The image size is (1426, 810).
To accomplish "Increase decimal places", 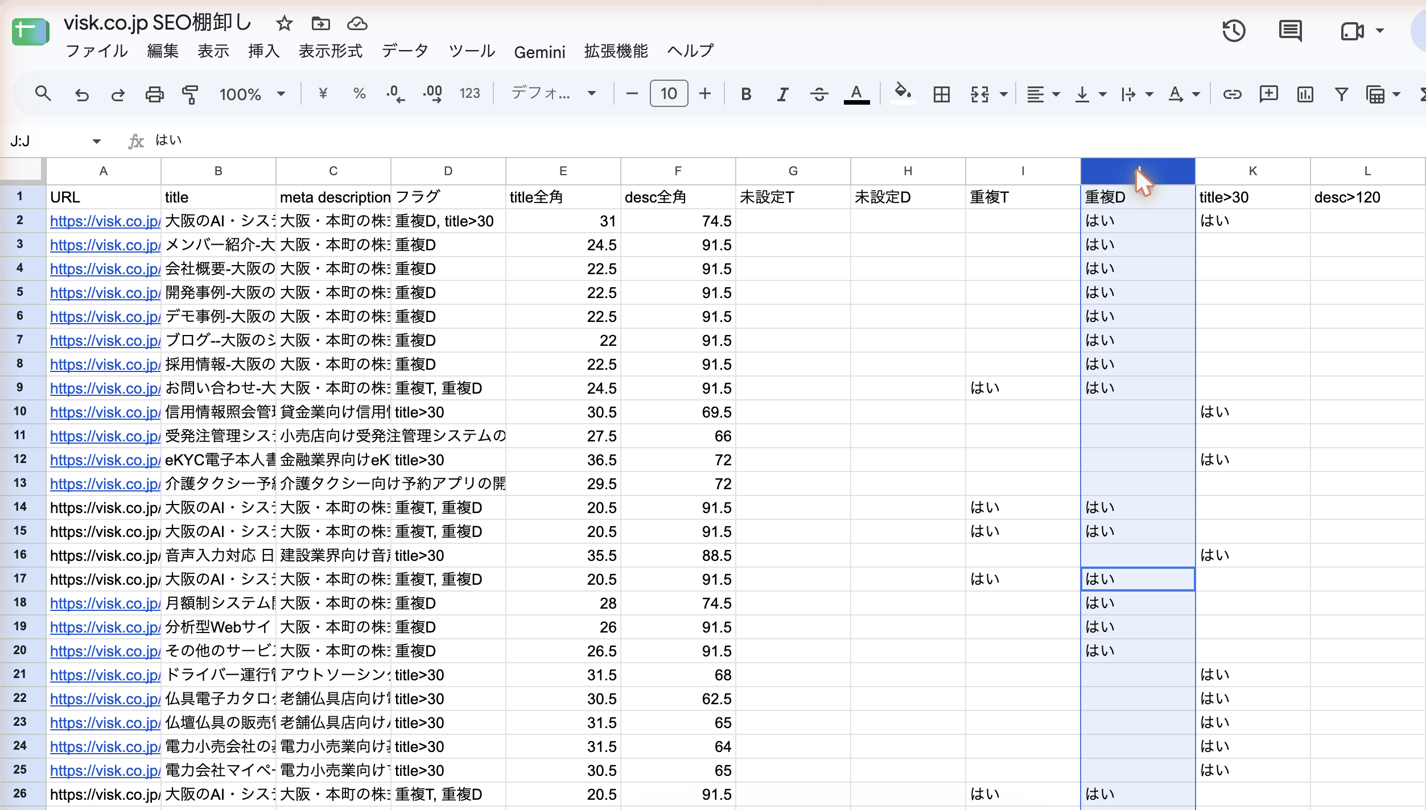I will [x=433, y=94].
